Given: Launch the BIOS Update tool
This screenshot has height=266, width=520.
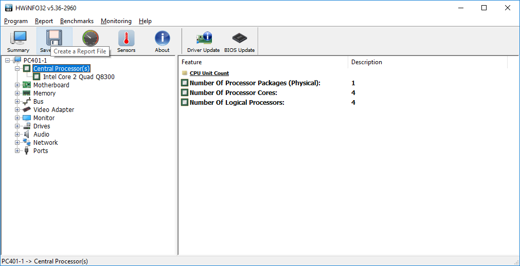Looking at the screenshot, I should pos(240,41).
